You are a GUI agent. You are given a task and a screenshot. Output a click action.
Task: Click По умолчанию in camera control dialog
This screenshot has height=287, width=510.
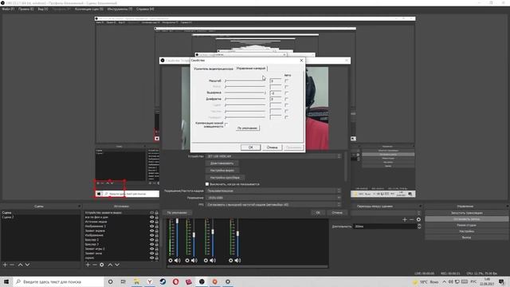(x=248, y=128)
